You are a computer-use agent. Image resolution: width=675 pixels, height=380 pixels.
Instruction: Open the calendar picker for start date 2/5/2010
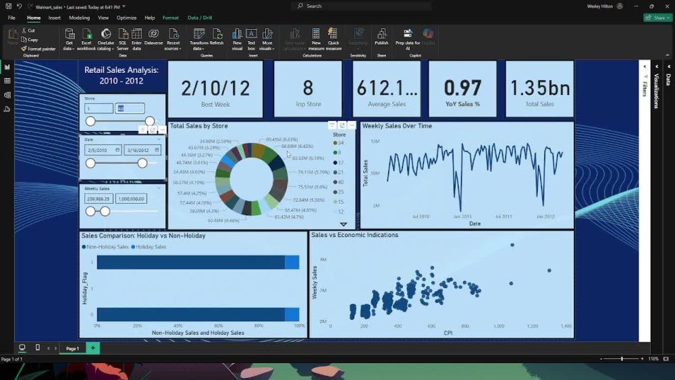point(117,150)
